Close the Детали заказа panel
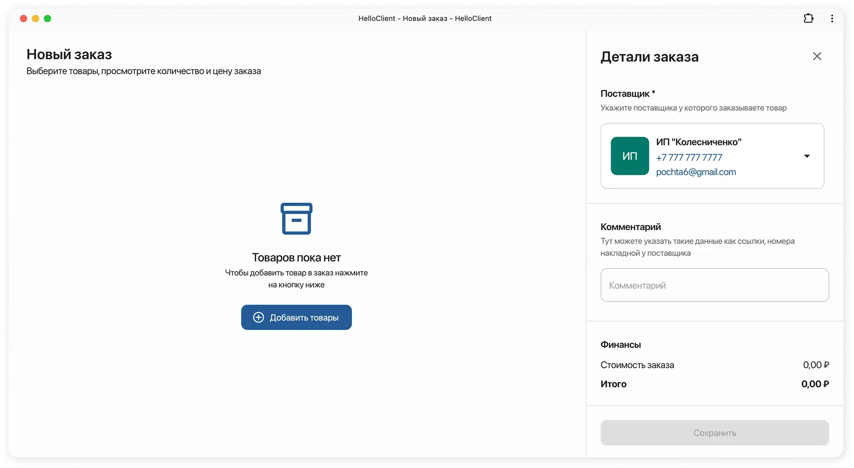Image resolution: width=854 pixels, height=468 pixels. coord(817,56)
